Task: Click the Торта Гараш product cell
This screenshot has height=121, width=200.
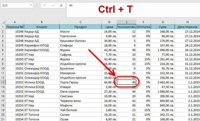Action: point(81,82)
